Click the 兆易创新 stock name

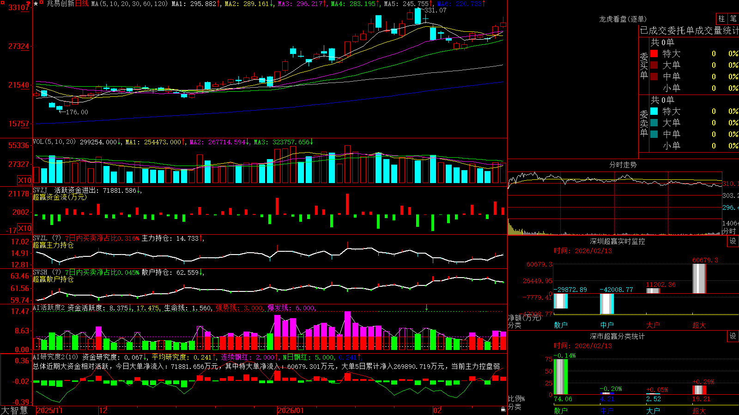coord(61,4)
